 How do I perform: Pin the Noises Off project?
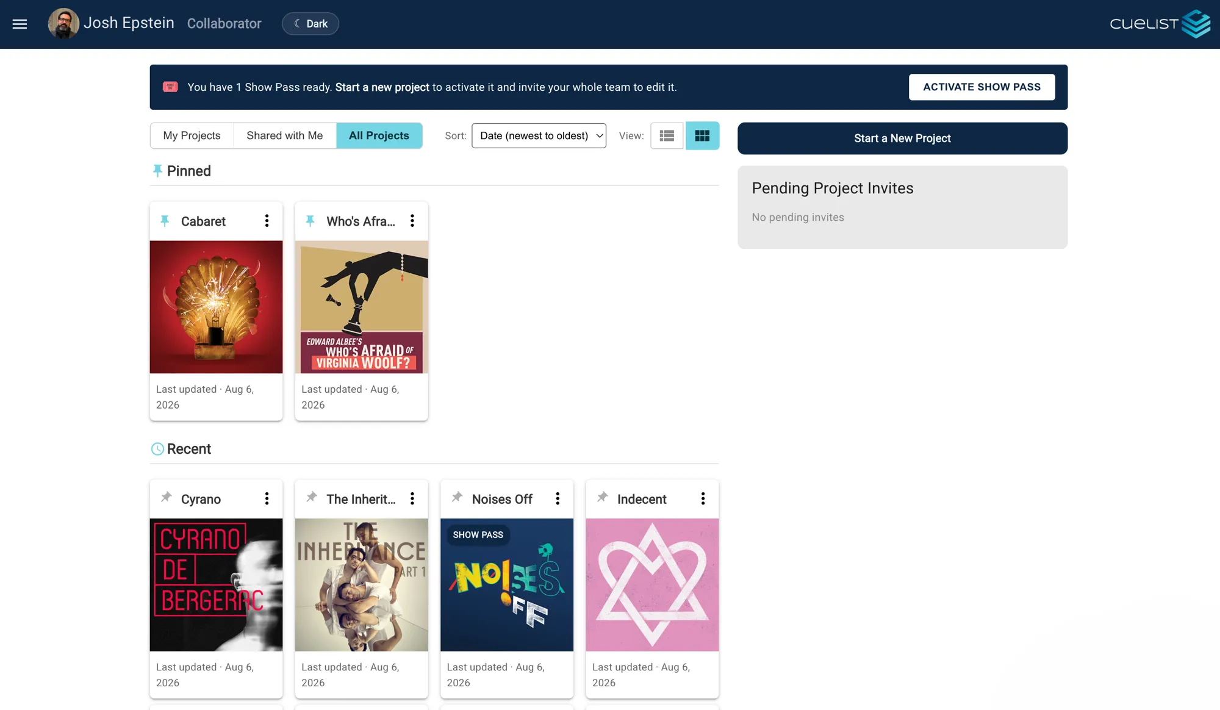click(x=457, y=498)
